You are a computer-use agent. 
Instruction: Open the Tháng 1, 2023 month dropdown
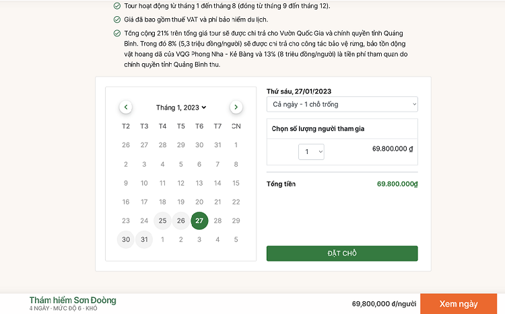point(181,108)
